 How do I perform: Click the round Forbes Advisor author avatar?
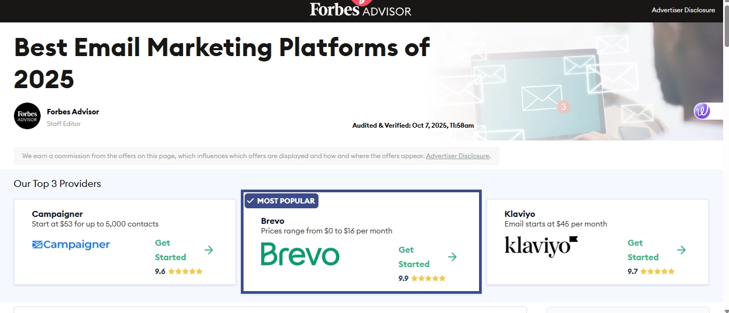pos(27,116)
